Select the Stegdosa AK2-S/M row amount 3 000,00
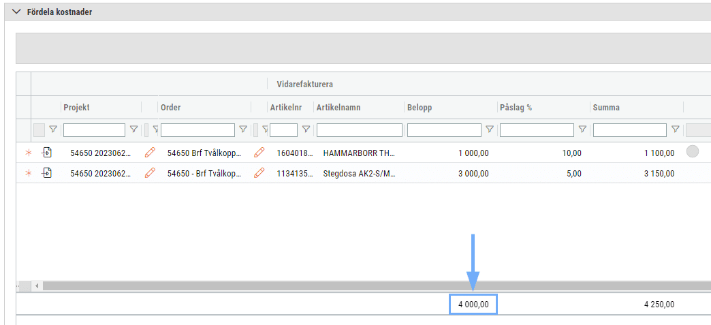The image size is (711, 325). [x=473, y=173]
